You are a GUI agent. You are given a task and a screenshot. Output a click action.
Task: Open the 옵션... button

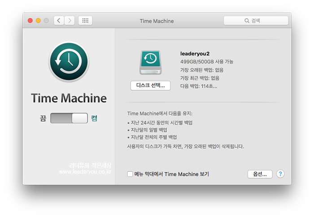coord(260,174)
